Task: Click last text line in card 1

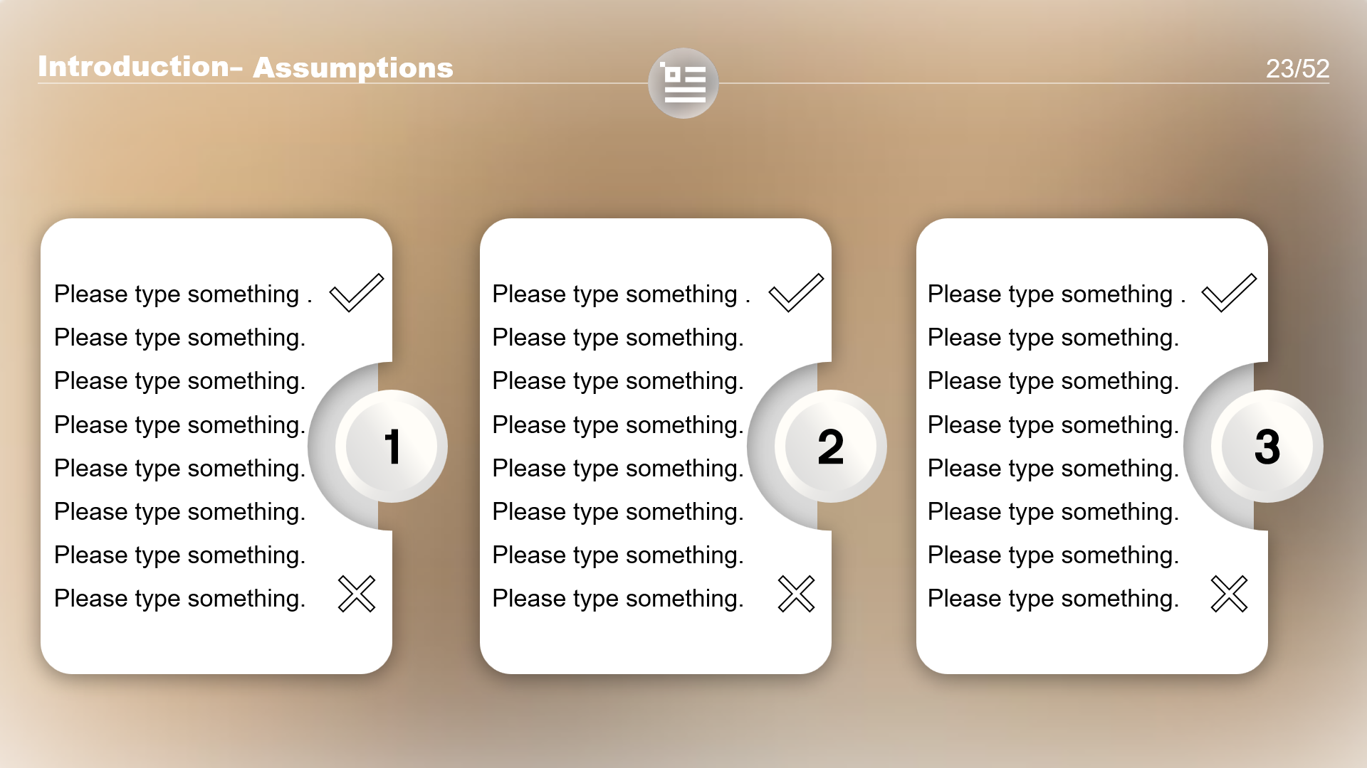Action: click(x=179, y=599)
